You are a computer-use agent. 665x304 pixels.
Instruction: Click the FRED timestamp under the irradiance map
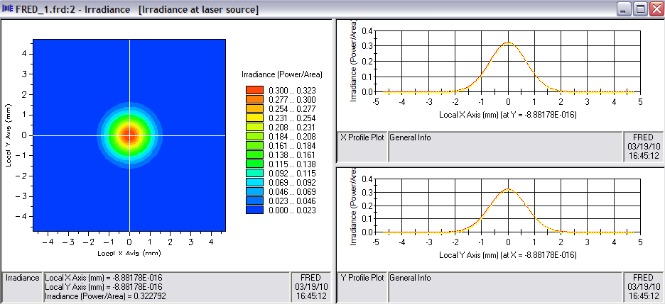point(309,286)
